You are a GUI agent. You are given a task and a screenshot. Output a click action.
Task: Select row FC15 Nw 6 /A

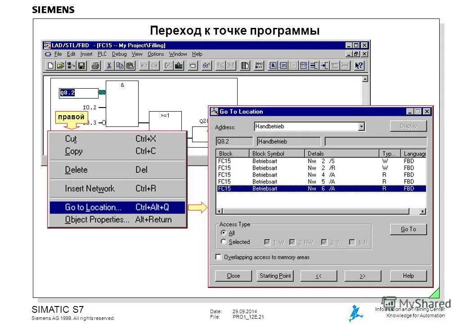pos(321,189)
